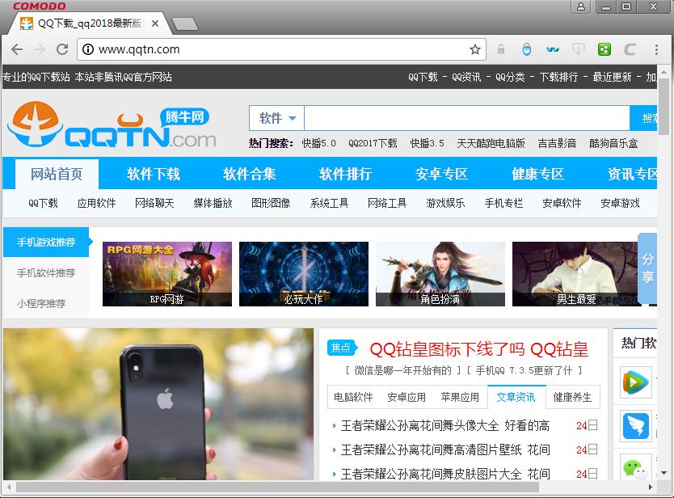Select the 小程序推荐 side tab
This screenshot has width=674, height=498.
click(46, 303)
